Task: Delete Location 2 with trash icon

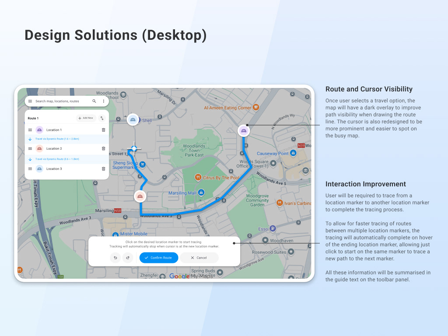Action: tap(103, 149)
